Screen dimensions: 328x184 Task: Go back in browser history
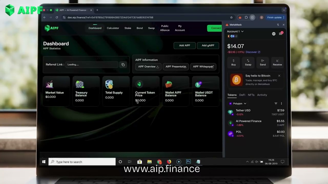tap(45, 17)
